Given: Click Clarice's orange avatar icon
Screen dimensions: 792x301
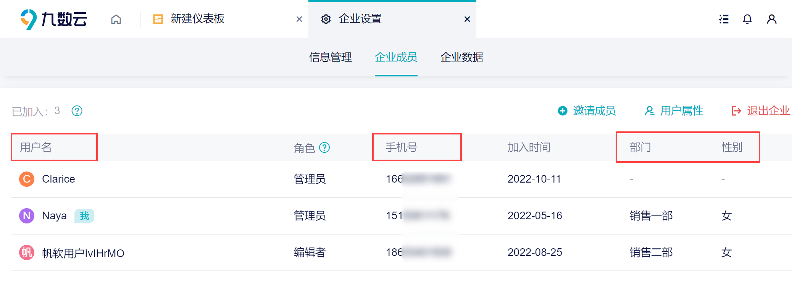Looking at the screenshot, I should (27, 179).
